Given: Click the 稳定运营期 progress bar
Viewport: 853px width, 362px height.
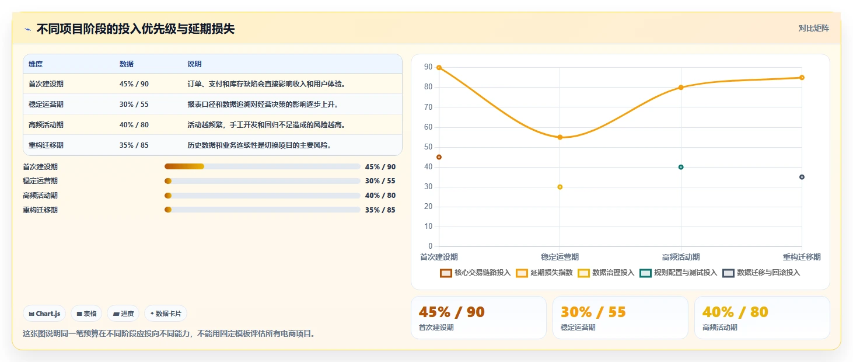Looking at the screenshot, I should click(x=263, y=181).
